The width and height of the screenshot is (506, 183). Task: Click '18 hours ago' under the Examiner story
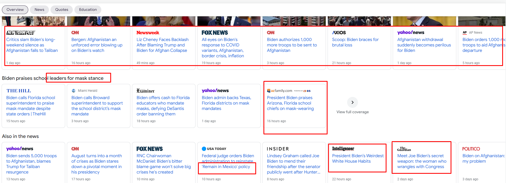click(146, 121)
